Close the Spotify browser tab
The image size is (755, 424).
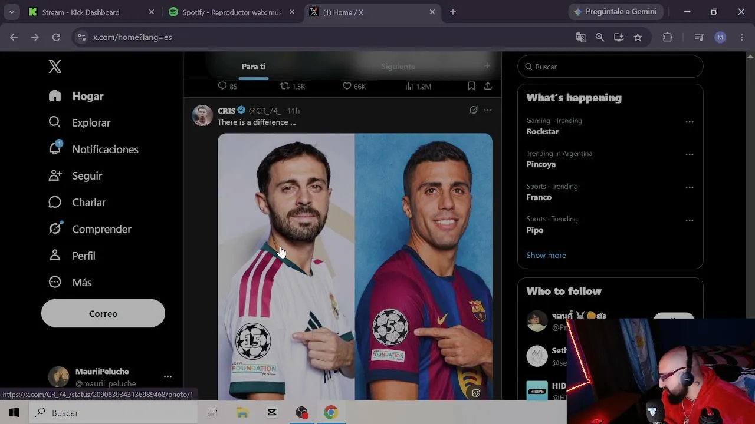(x=292, y=12)
